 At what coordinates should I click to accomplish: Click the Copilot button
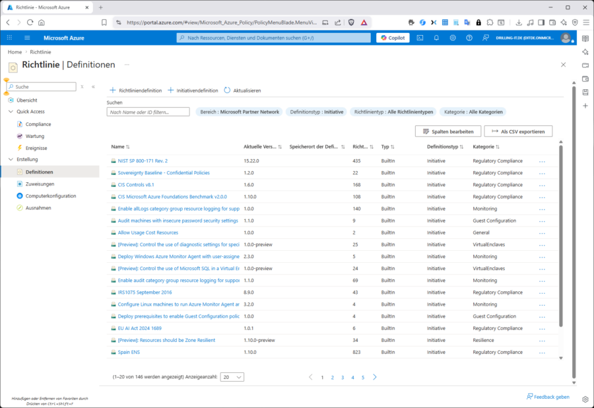coord(393,38)
